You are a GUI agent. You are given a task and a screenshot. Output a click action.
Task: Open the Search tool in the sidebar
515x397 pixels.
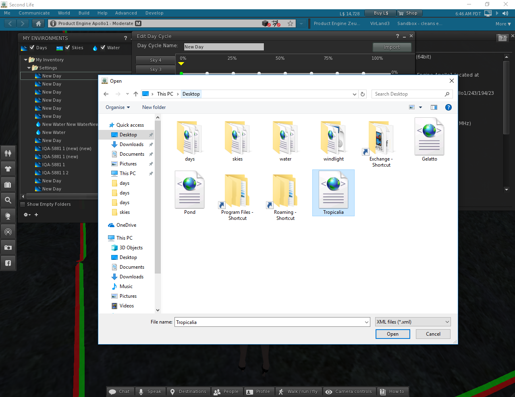8,200
